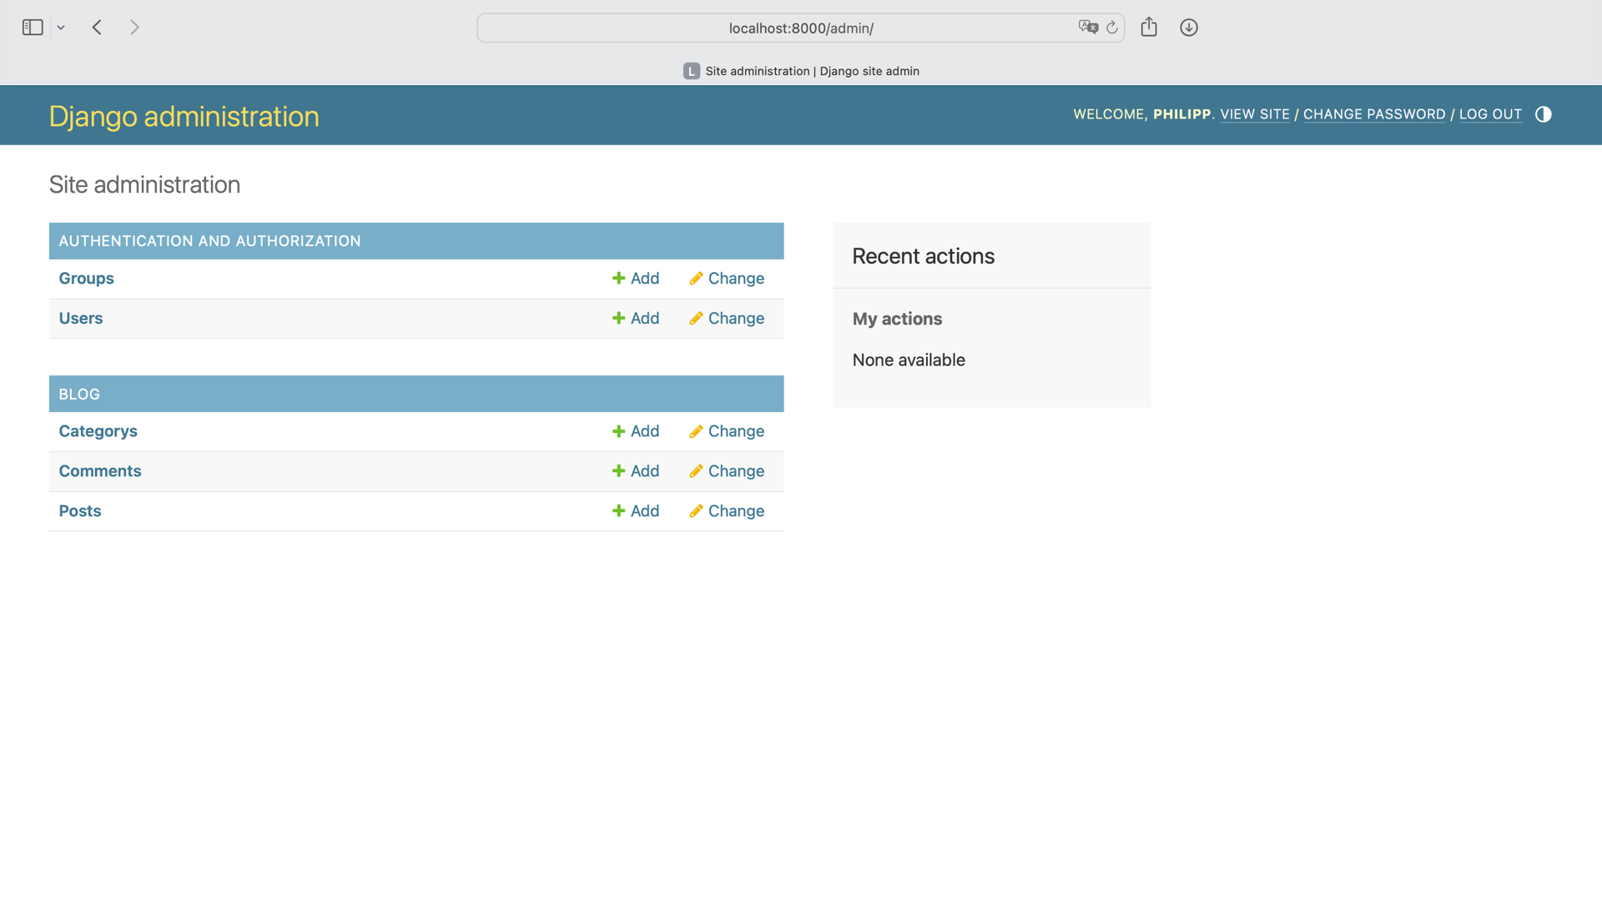
Task: Open the Users model link
Action: point(81,319)
